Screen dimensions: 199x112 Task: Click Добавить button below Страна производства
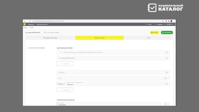(65, 63)
